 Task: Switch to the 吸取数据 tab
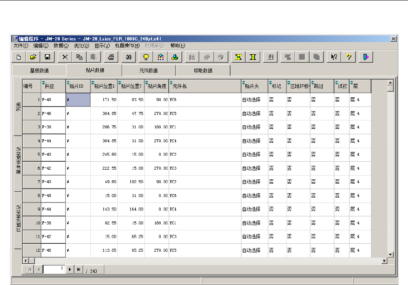(x=203, y=70)
